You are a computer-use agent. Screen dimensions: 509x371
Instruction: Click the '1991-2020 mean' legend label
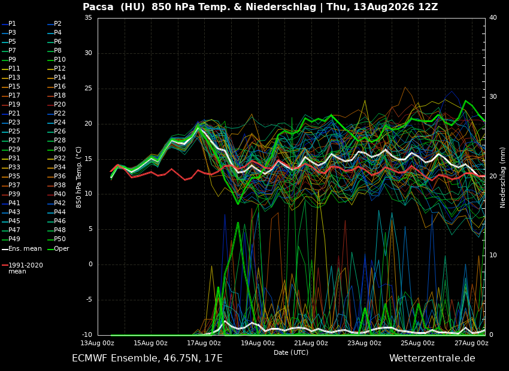click(x=26, y=268)
